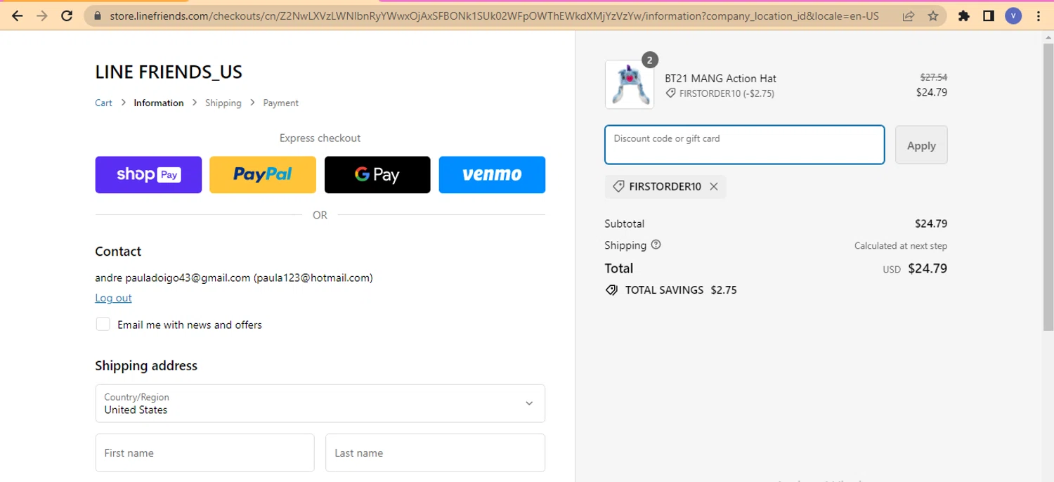This screenshot has width=1054, height=482.
Task: Click the Apply discount button
Action: [x=921, y=145]
